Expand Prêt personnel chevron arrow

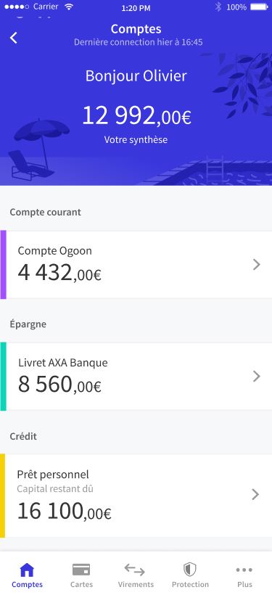[x=256, y=494]
